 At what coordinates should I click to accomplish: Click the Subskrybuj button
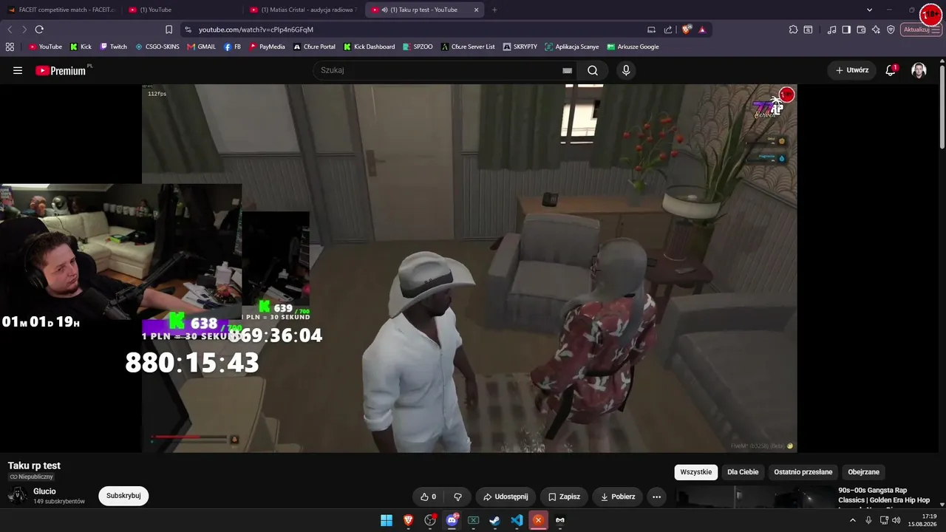pyautogui.click(x=123, y=496)
